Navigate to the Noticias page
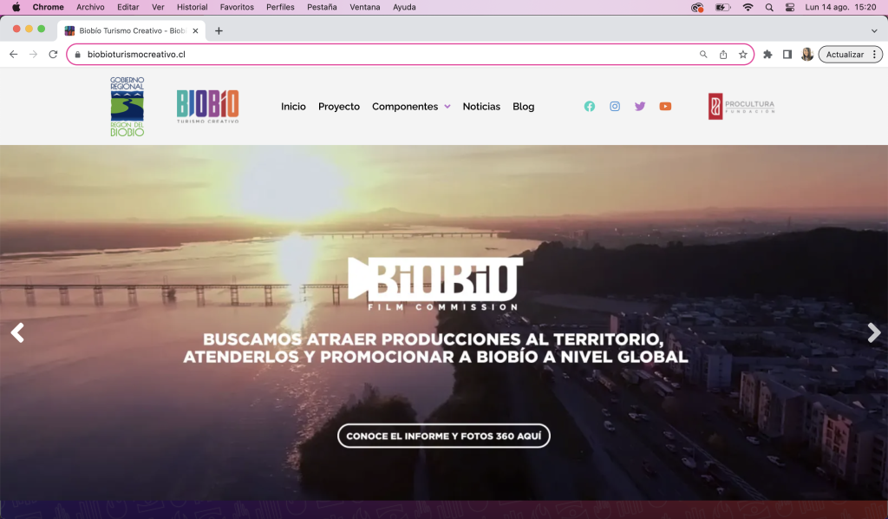The height and width of the screenshot is (519, 888). click(x=481, y=107)
